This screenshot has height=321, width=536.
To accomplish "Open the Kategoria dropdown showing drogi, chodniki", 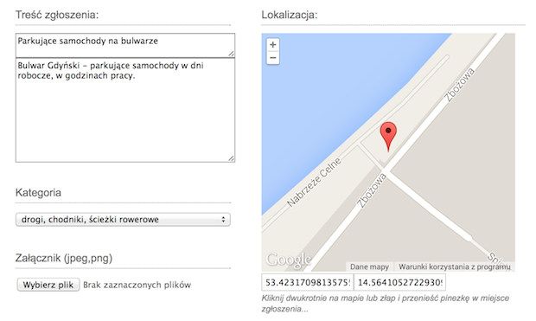I will click(123, 220).
